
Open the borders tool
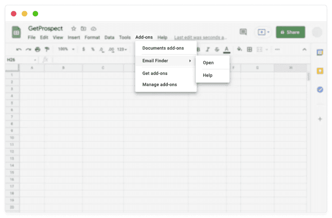click(x=249, y=49)
